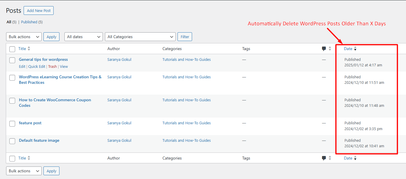This screenshot has width=406, height=179.
Task: Check the Default feature image post
Action: point(12,141)
